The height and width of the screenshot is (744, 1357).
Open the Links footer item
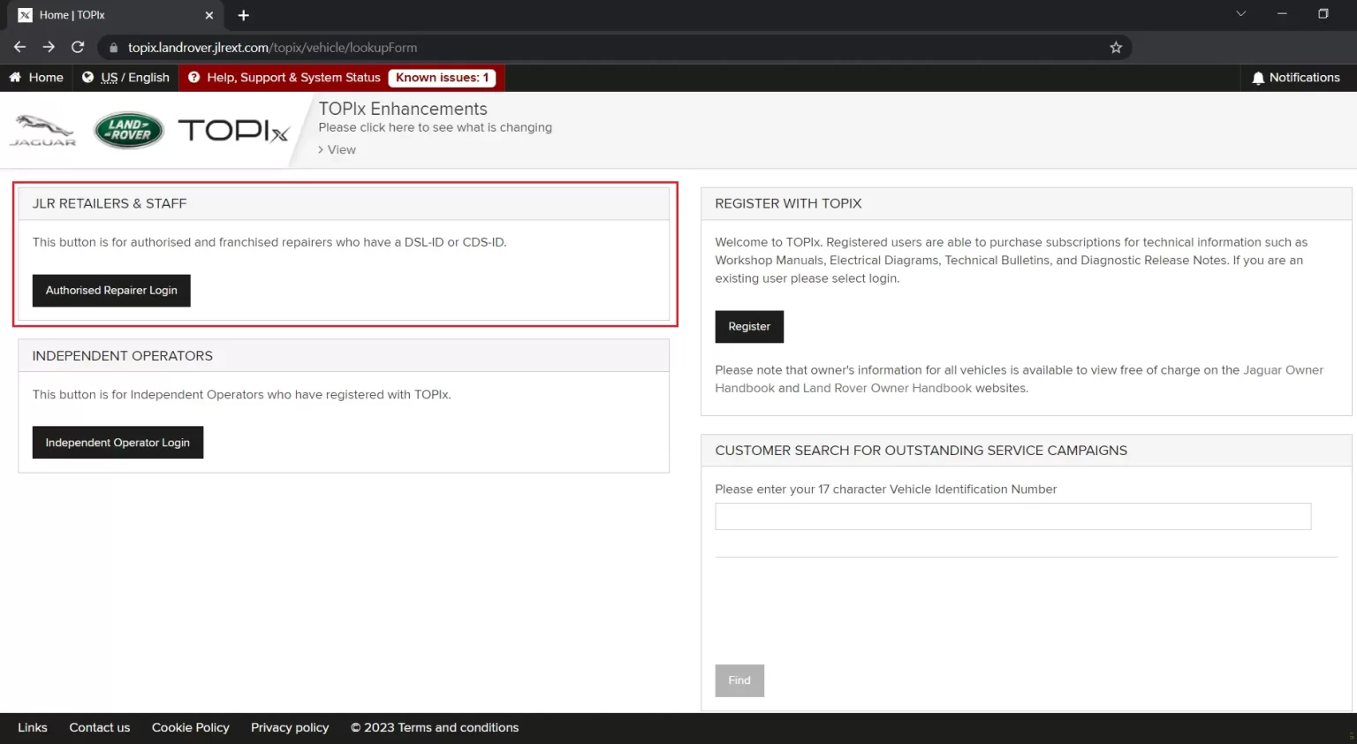33,728
